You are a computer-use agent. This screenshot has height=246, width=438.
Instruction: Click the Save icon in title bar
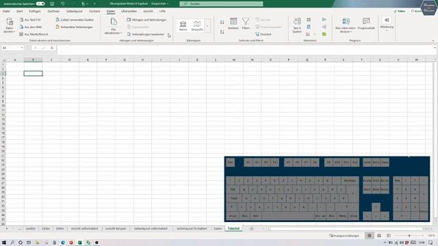(52, 3)
